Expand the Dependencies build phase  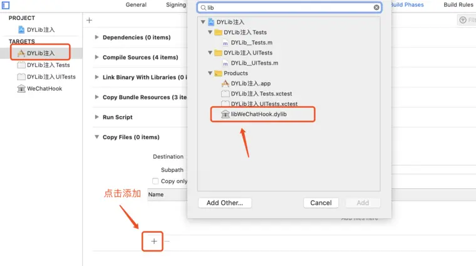click(96, 37)
